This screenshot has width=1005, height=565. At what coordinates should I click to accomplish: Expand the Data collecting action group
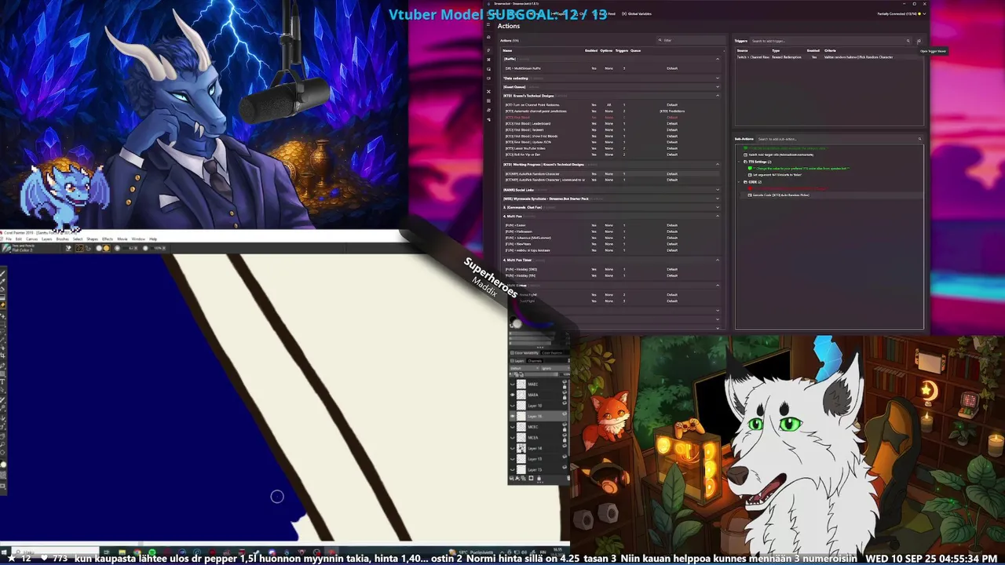click(x=718, y=78)
